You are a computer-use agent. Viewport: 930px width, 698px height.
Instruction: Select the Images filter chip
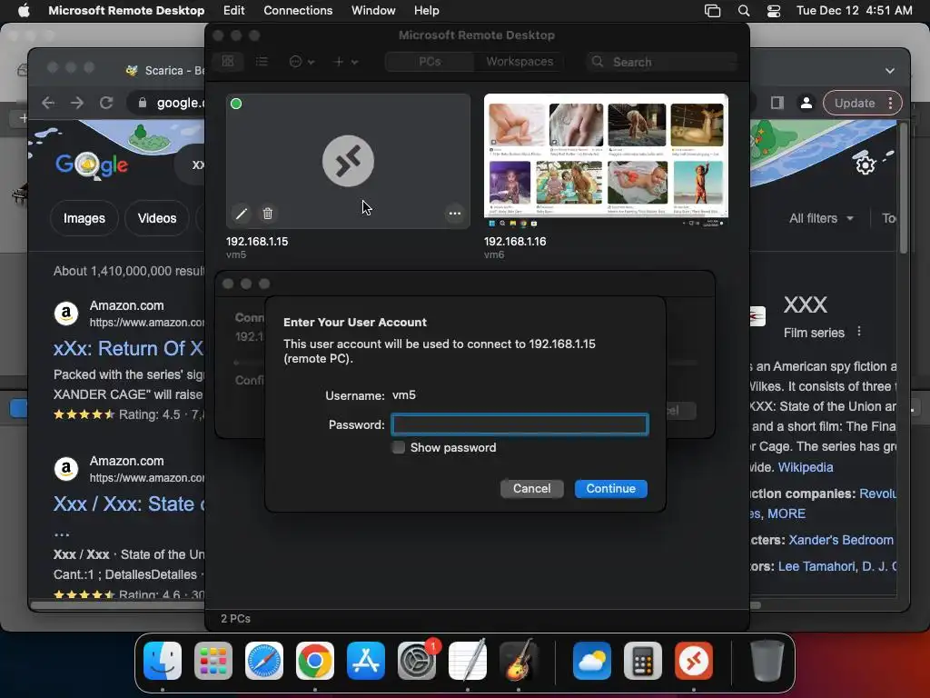(x=84, y=218)
